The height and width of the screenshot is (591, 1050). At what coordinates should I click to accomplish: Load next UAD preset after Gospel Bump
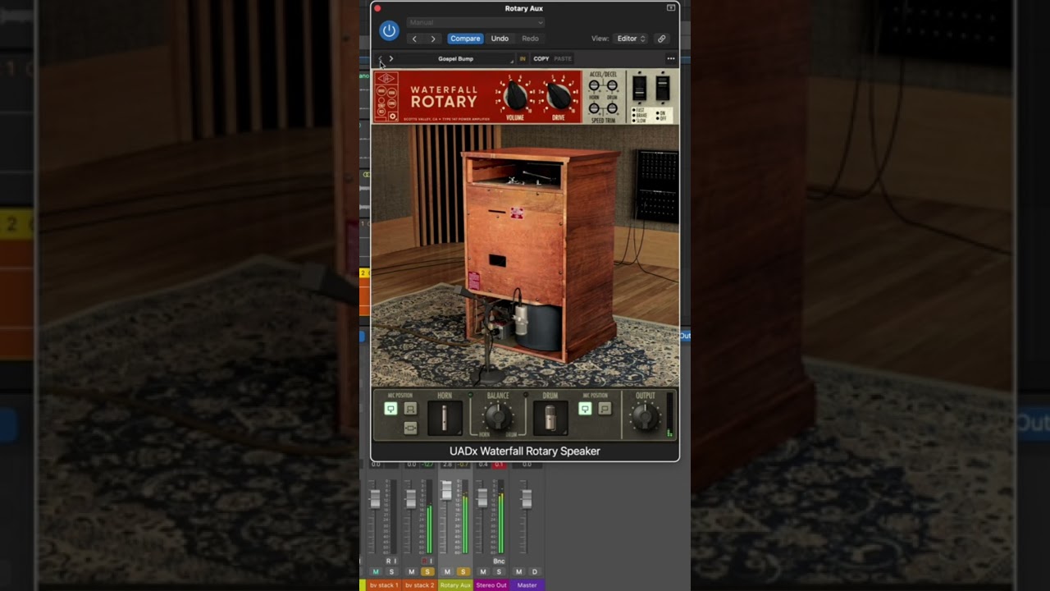pos(391,59)
